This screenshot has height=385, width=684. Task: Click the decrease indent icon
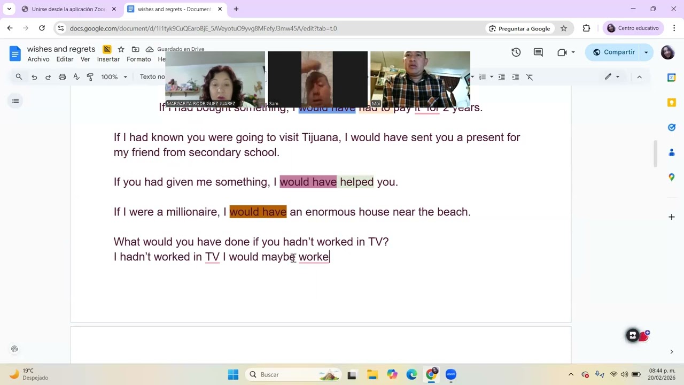click(501, 77)
